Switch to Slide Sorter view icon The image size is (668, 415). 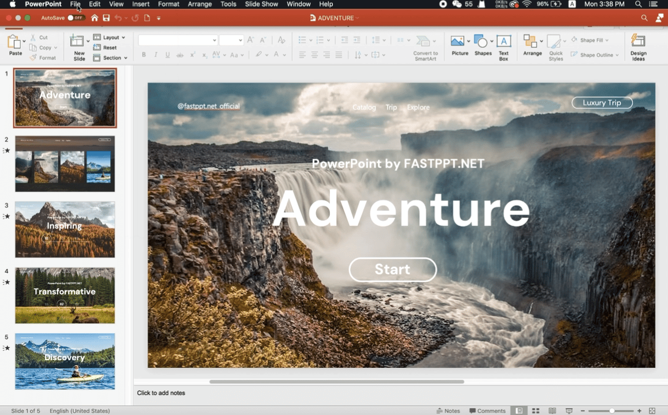pos(535,410)
